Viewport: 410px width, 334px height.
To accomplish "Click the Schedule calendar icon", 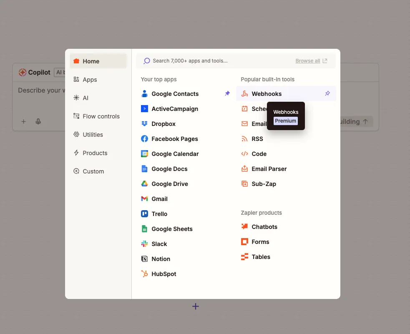I will [244, 109].
